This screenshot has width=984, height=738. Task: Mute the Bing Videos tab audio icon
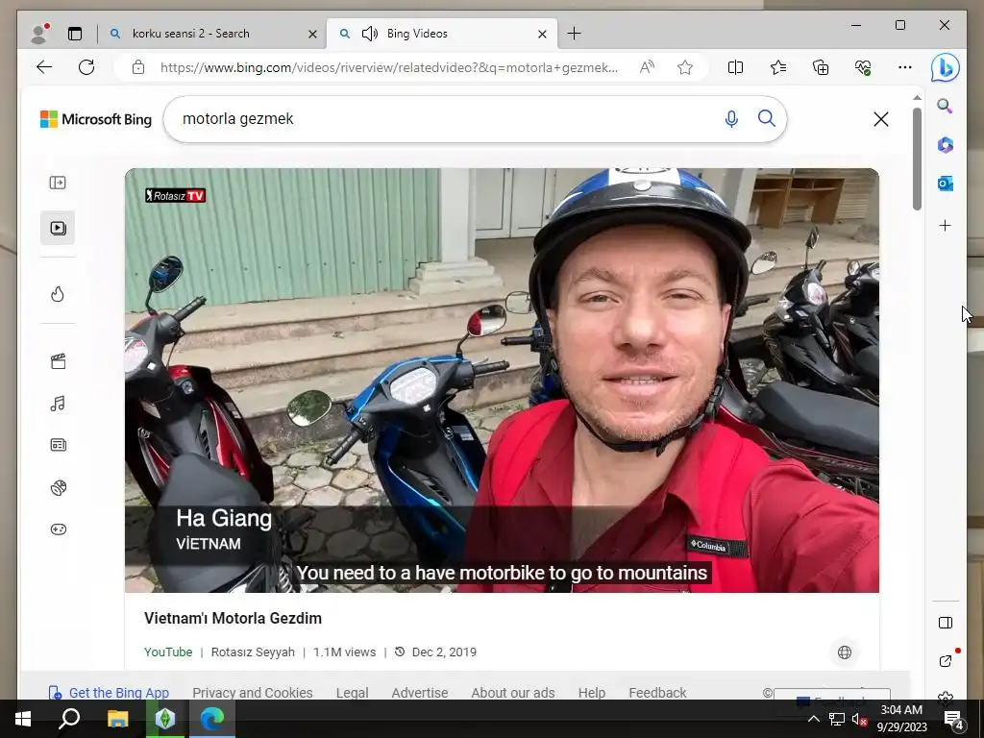pyautogui.click(x=370, y=34)
